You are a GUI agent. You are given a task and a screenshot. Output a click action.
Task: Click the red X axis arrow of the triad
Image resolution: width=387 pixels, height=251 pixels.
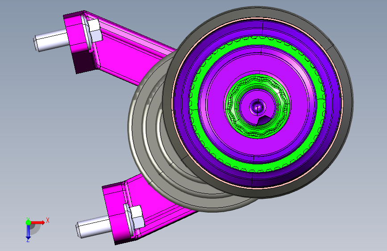click(38, 222)
